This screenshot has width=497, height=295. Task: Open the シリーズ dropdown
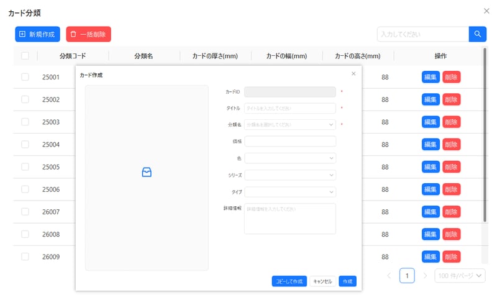point(290,175)
